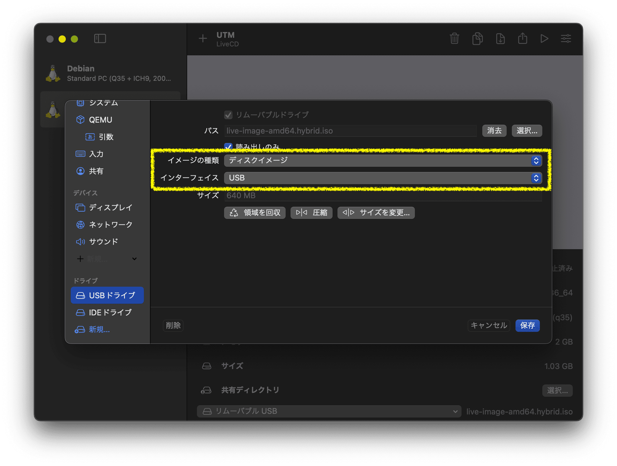Click the サイズ 640 MB field
This screenshot has height=466, width=617.
click(383, 195)
